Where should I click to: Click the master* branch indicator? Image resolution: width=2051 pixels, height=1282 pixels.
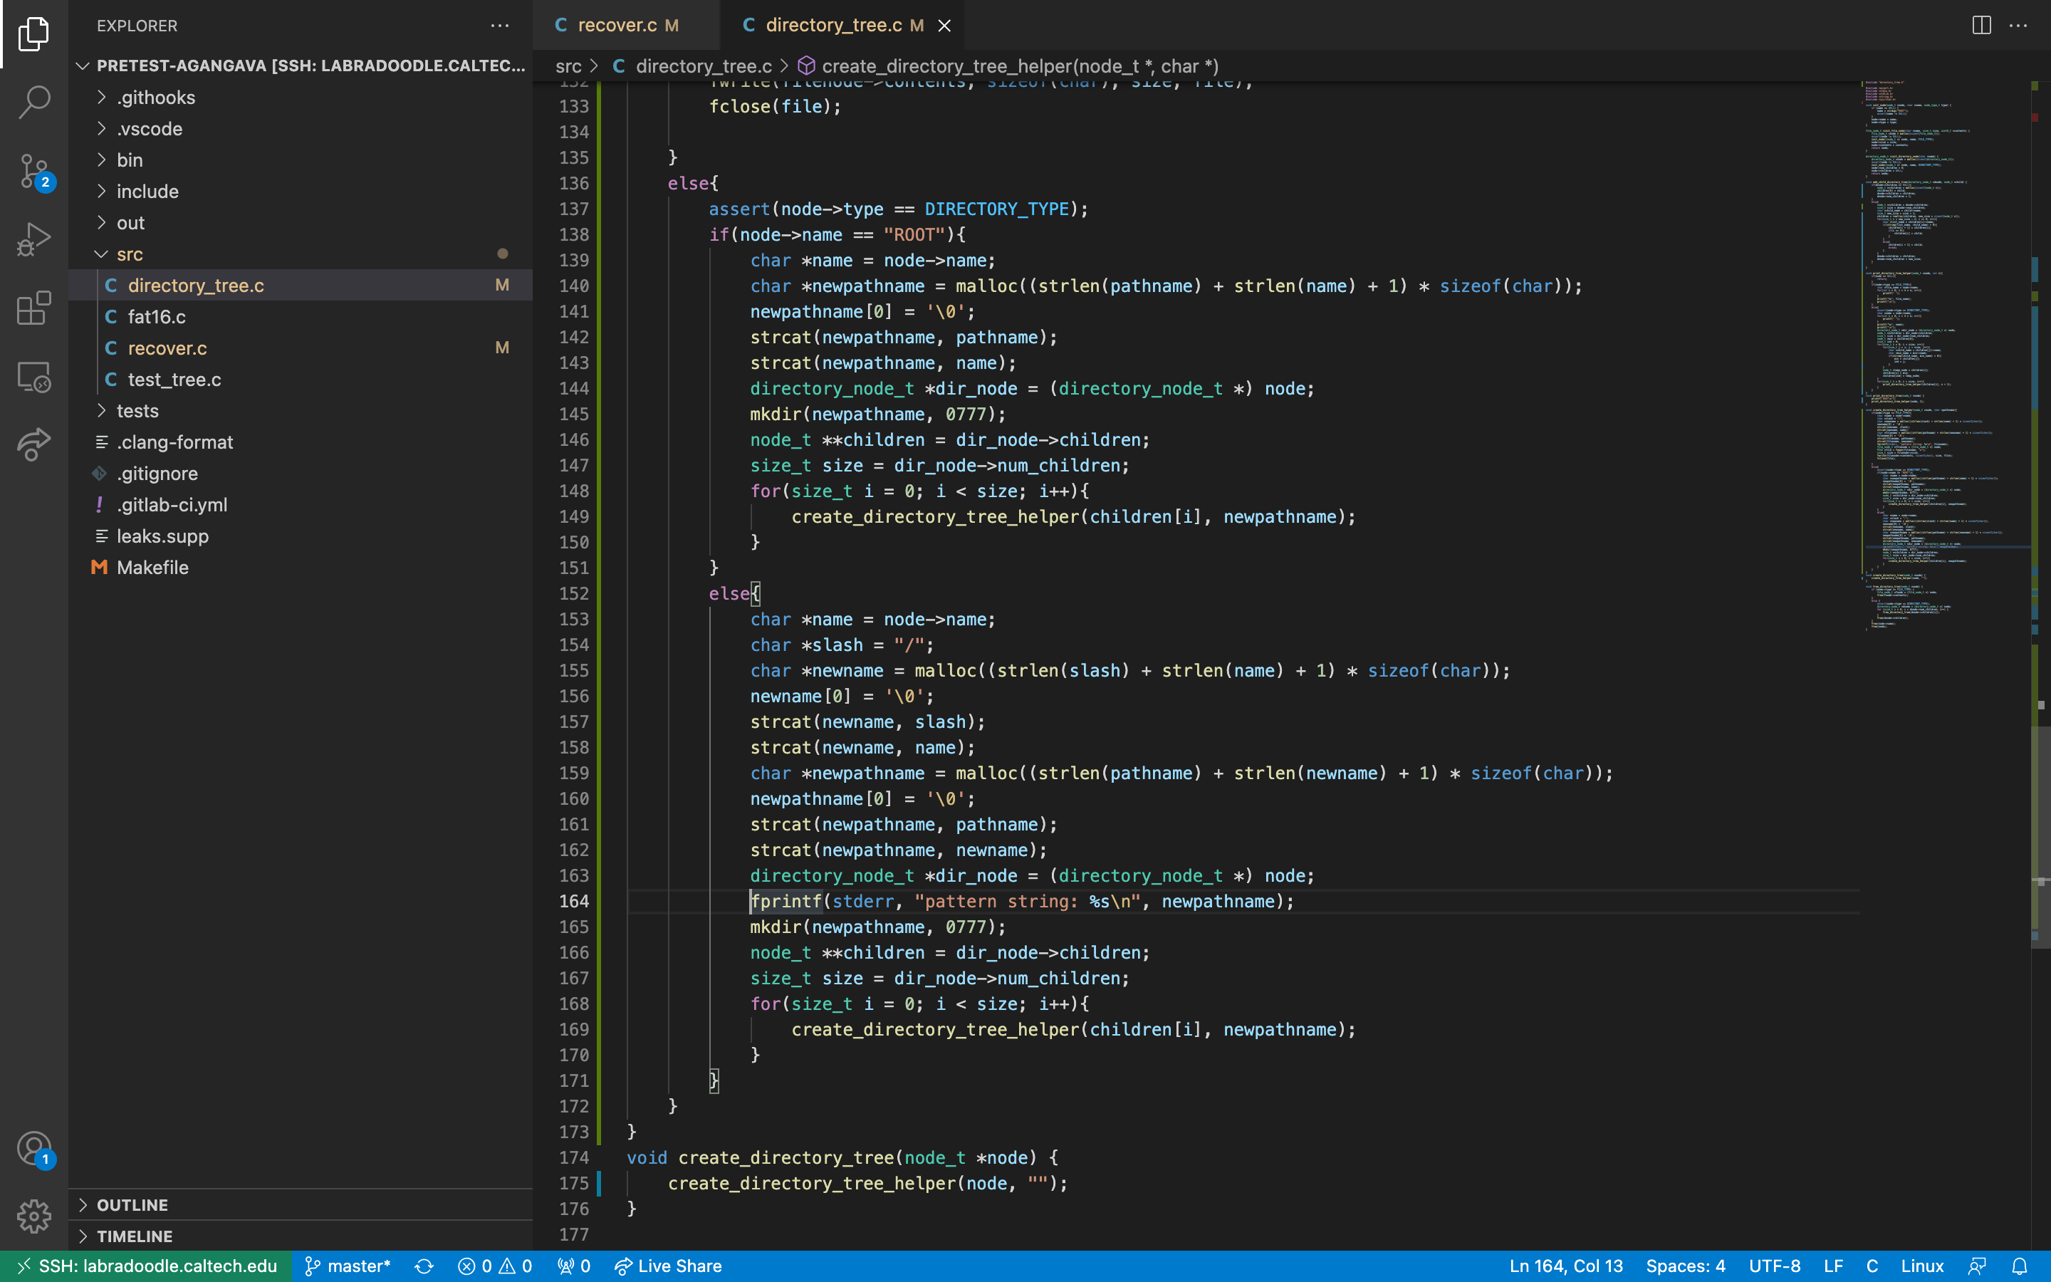[x=348, y=1266]
